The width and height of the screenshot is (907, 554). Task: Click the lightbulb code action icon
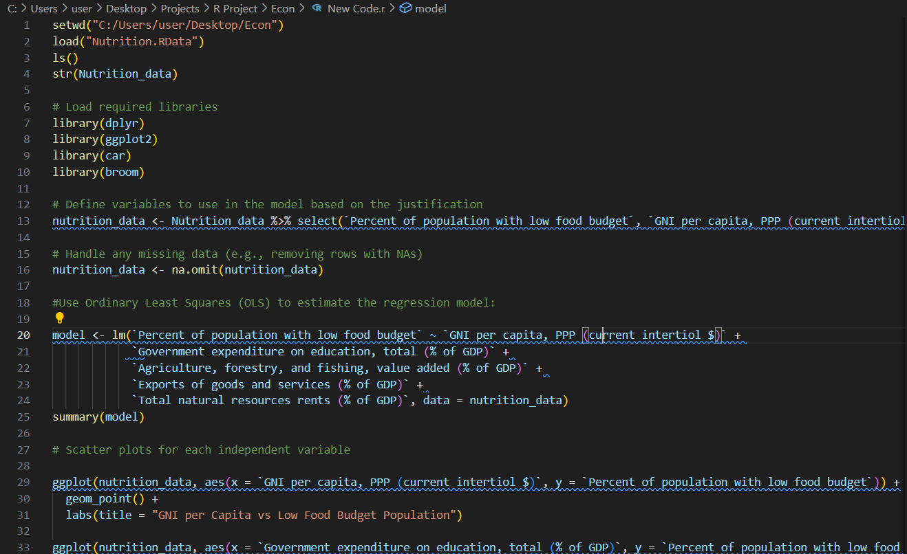pyautogui.click(x=59, y=318)
